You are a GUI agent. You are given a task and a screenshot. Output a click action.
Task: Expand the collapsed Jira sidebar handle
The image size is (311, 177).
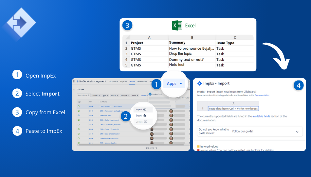coord(73,89)
